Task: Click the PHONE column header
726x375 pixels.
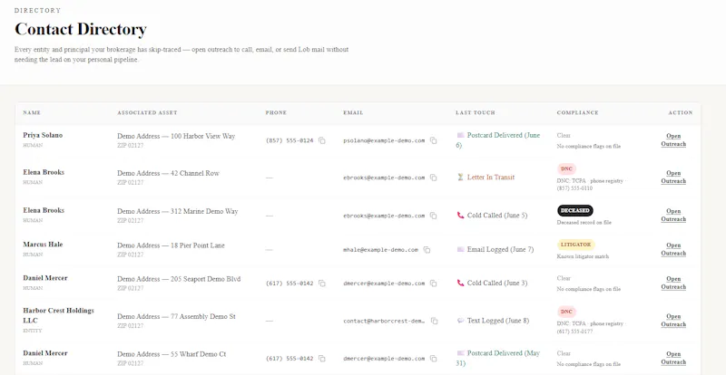Action: pos(276,113)
